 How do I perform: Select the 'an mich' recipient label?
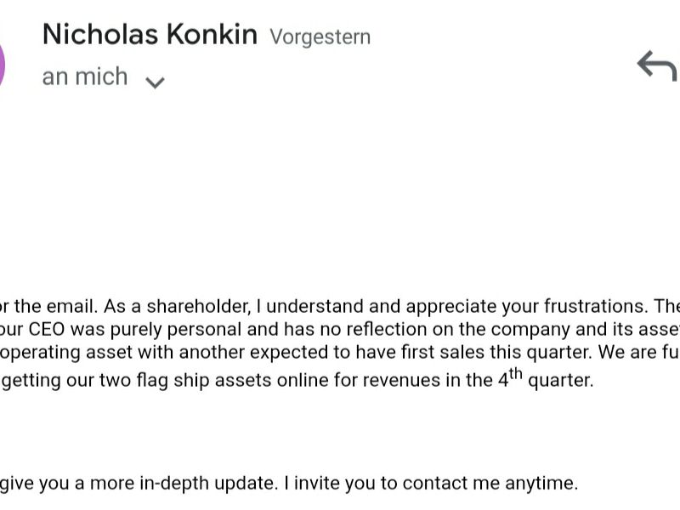coord(85,76)
